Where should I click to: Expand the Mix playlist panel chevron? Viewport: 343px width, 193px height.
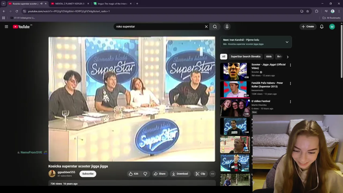coord(287,42)
